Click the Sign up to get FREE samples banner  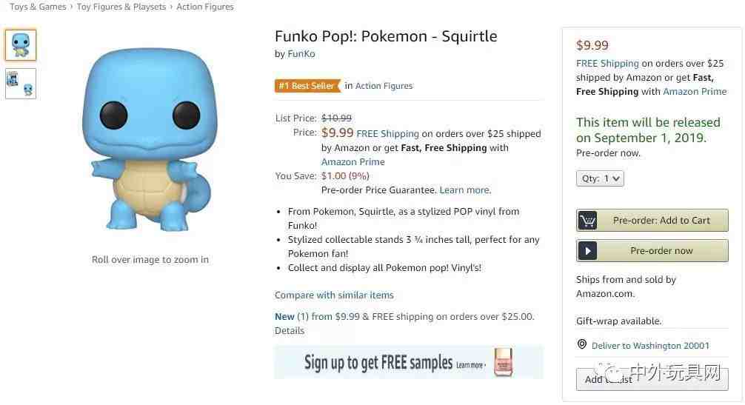tap(409, 362)
